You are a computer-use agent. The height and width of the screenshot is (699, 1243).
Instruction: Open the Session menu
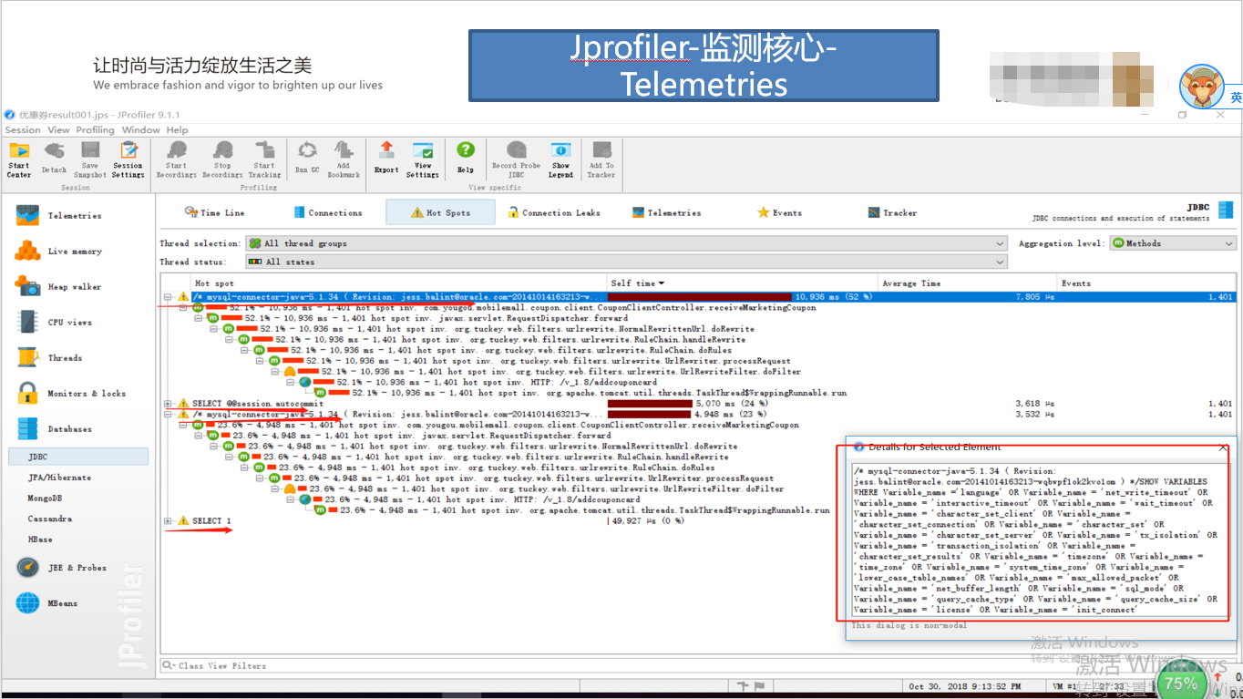point(23,130)
